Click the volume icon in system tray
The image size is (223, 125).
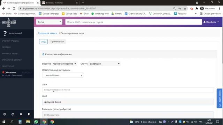[195, 122]
